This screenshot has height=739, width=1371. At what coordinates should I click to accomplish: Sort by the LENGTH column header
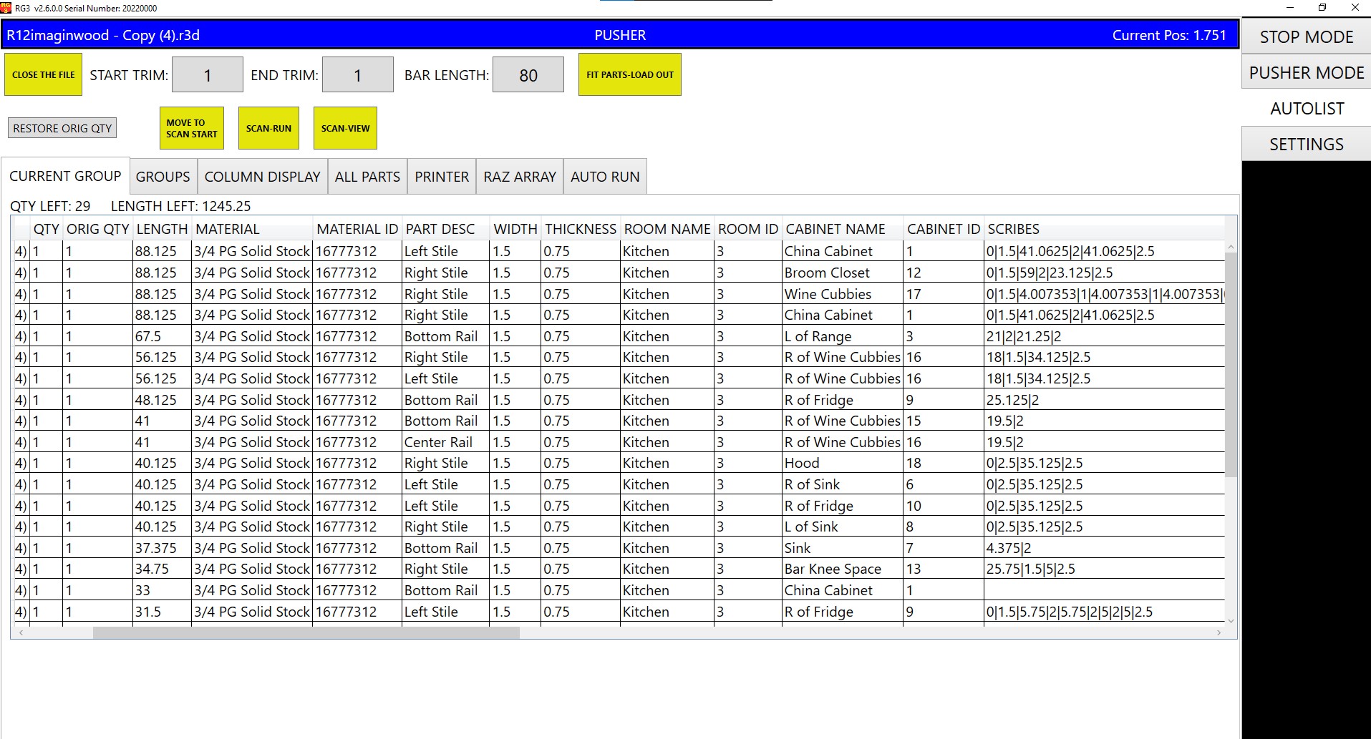[x=162, y=229]
